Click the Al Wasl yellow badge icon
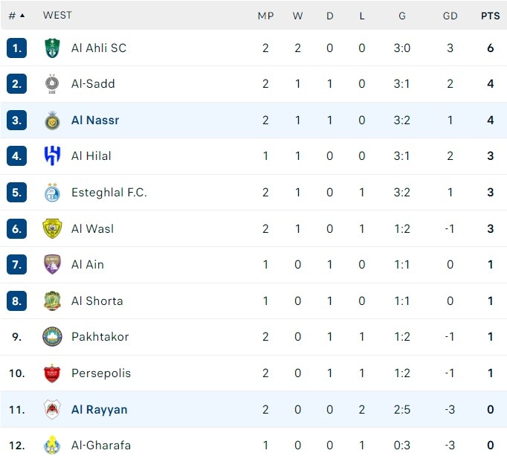This screenshot has width=507, height=456. [52, 228]
